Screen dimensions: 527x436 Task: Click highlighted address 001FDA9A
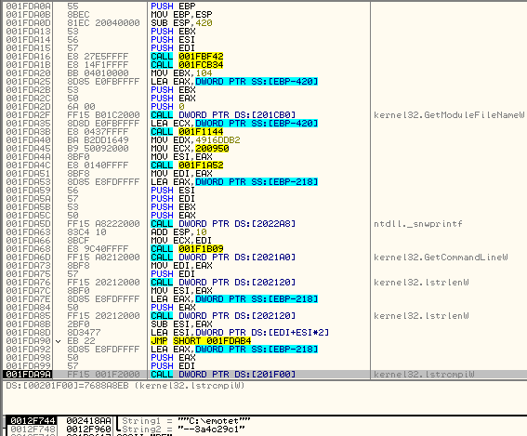[x=28, y=374]
